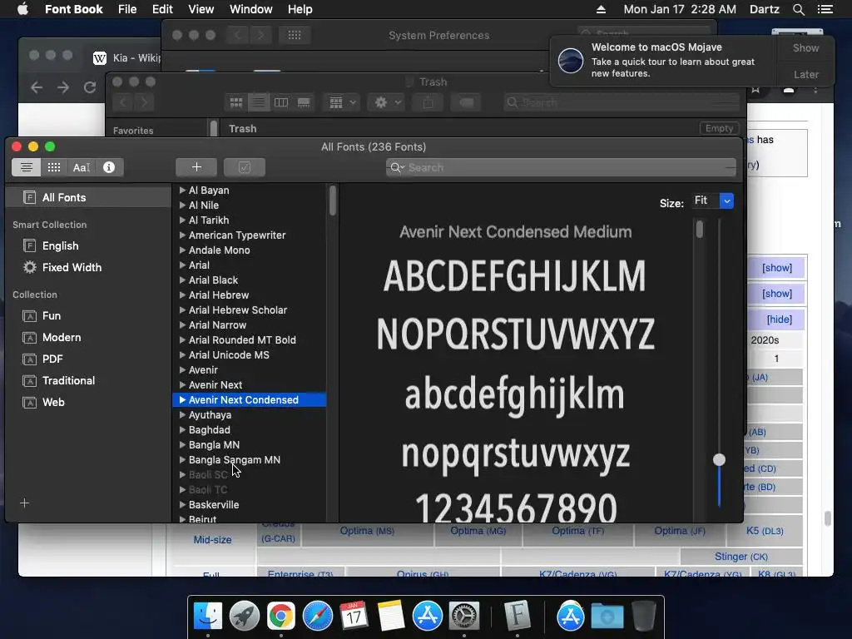Click the [hide] link on the Wikipedia page
Image resolution: width=852 pixels, height=639 pixels.
(x=779, y=319)
